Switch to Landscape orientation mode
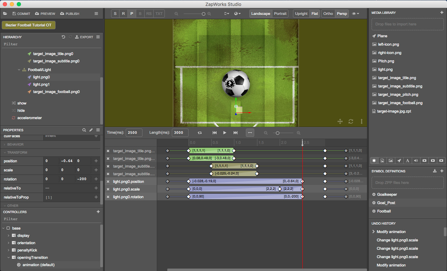The height and width of the screenshot is (271, 447). [261, 13]
